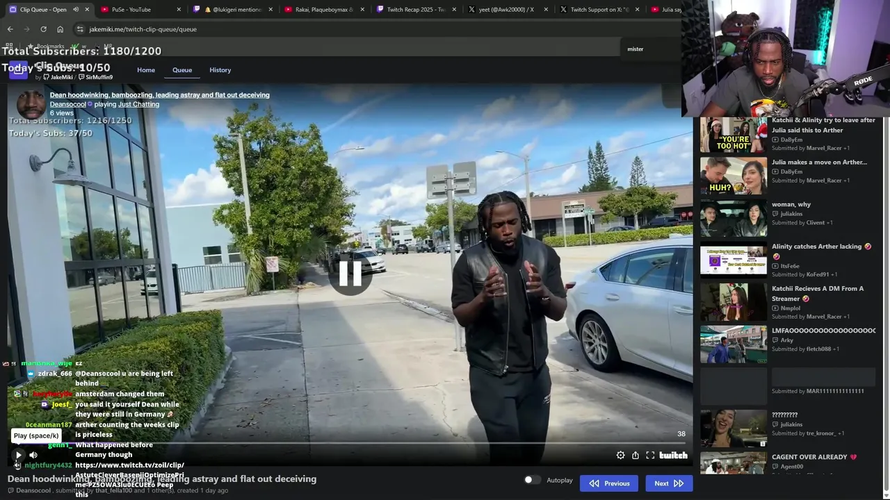Click the ItsFeße channel name in queue
The height and width of the screenshot is (500, 890).
[x=790, y=266]
